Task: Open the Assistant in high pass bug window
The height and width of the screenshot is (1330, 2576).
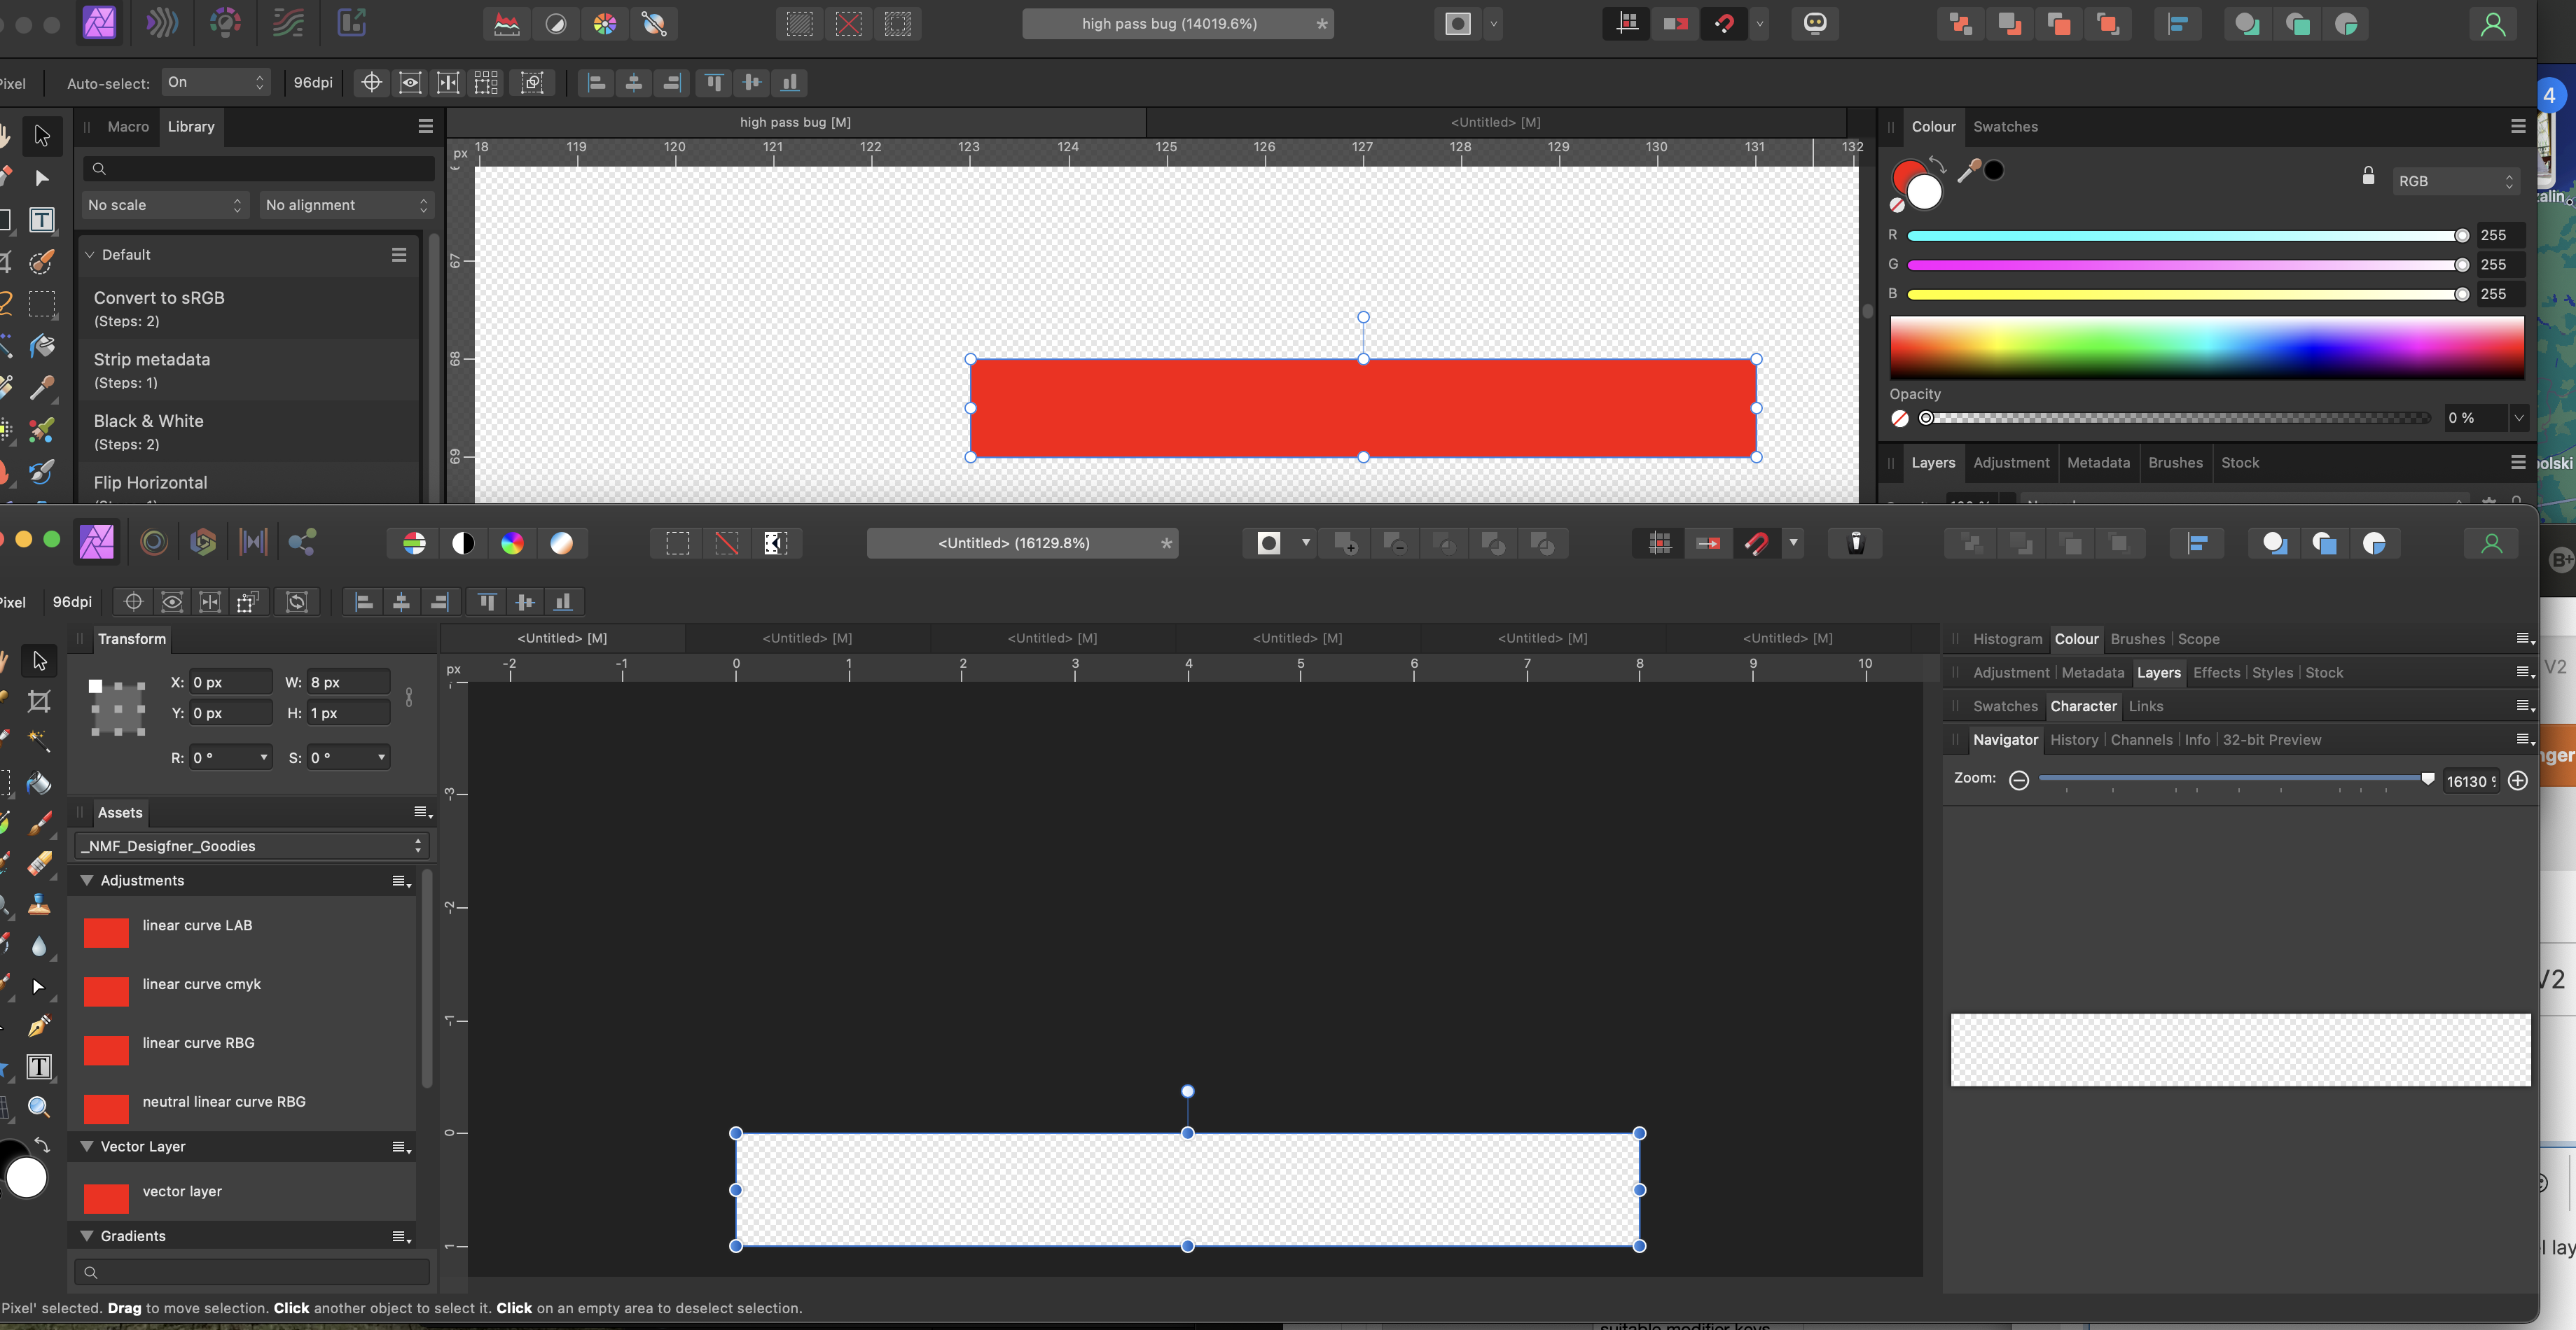Action: (x=1815, y=24)
